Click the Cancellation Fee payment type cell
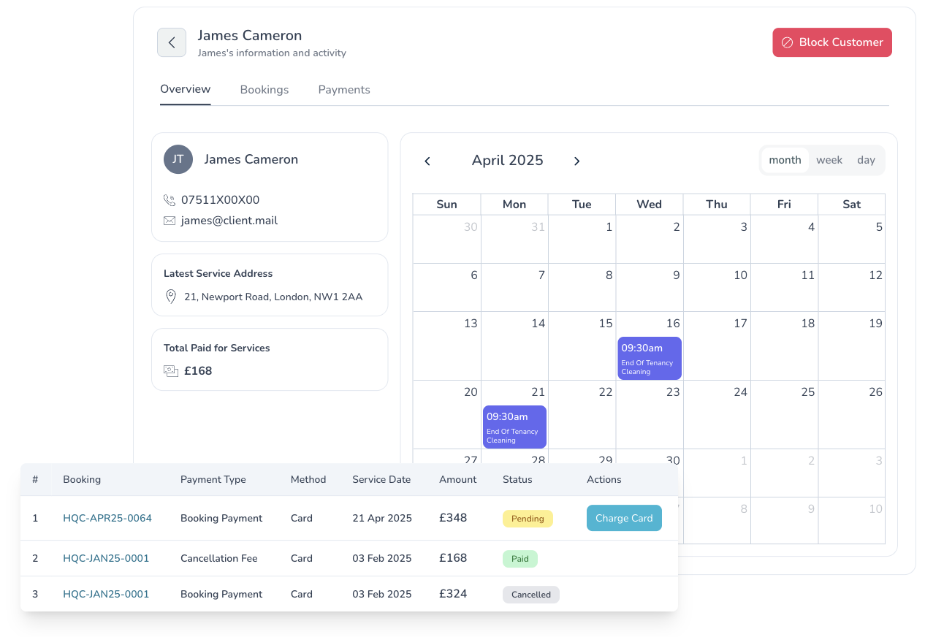Image resolution: width=925 pixels, height=637 pixels. click(219, 558)
